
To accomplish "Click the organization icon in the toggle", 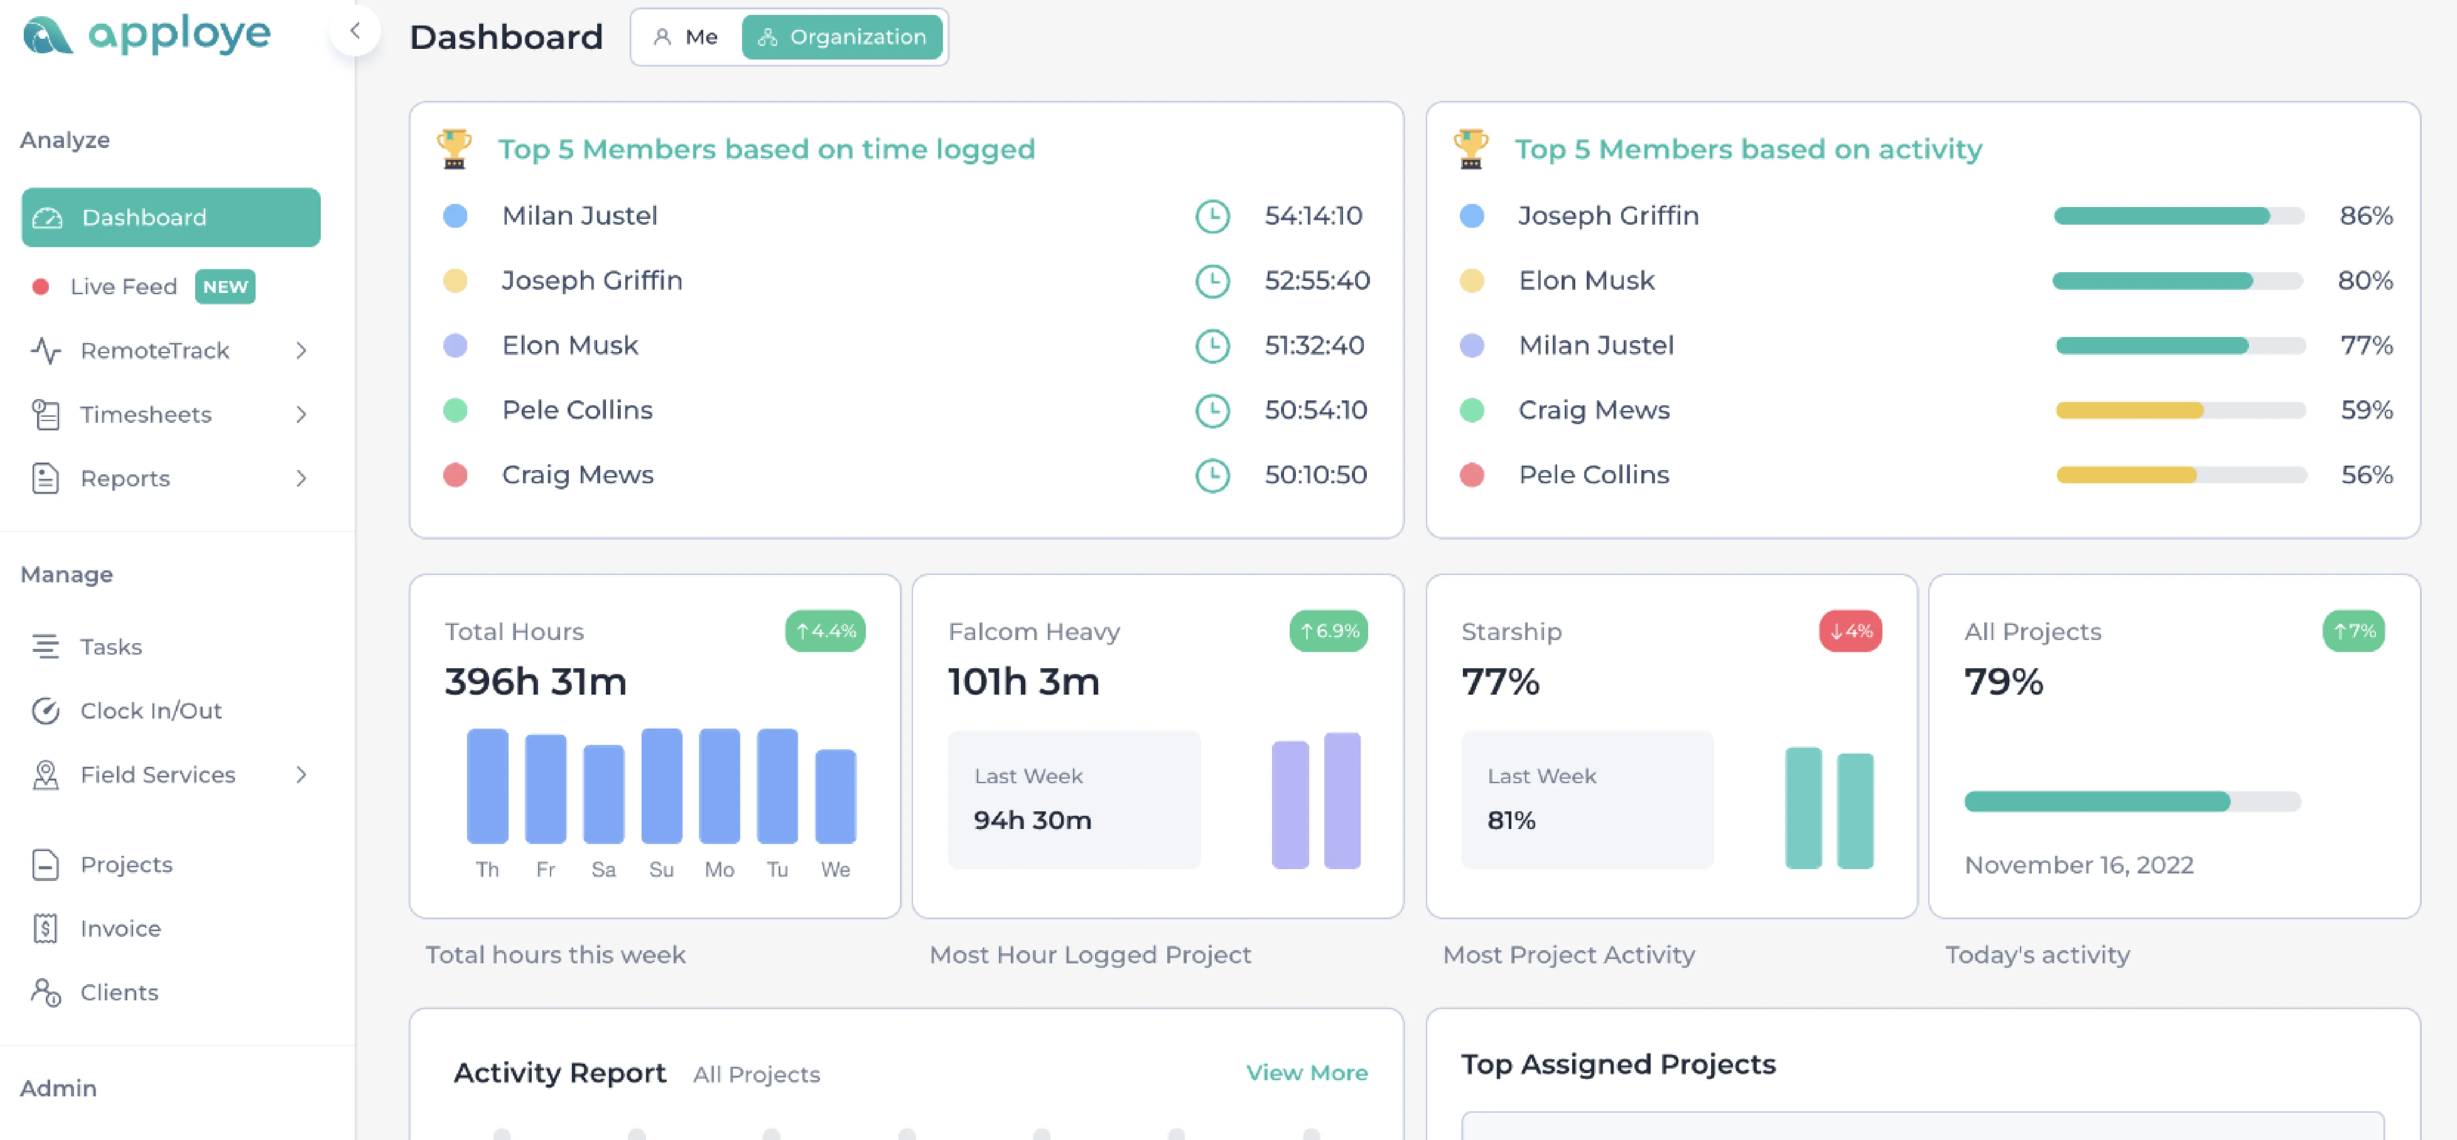I will 768,37.
